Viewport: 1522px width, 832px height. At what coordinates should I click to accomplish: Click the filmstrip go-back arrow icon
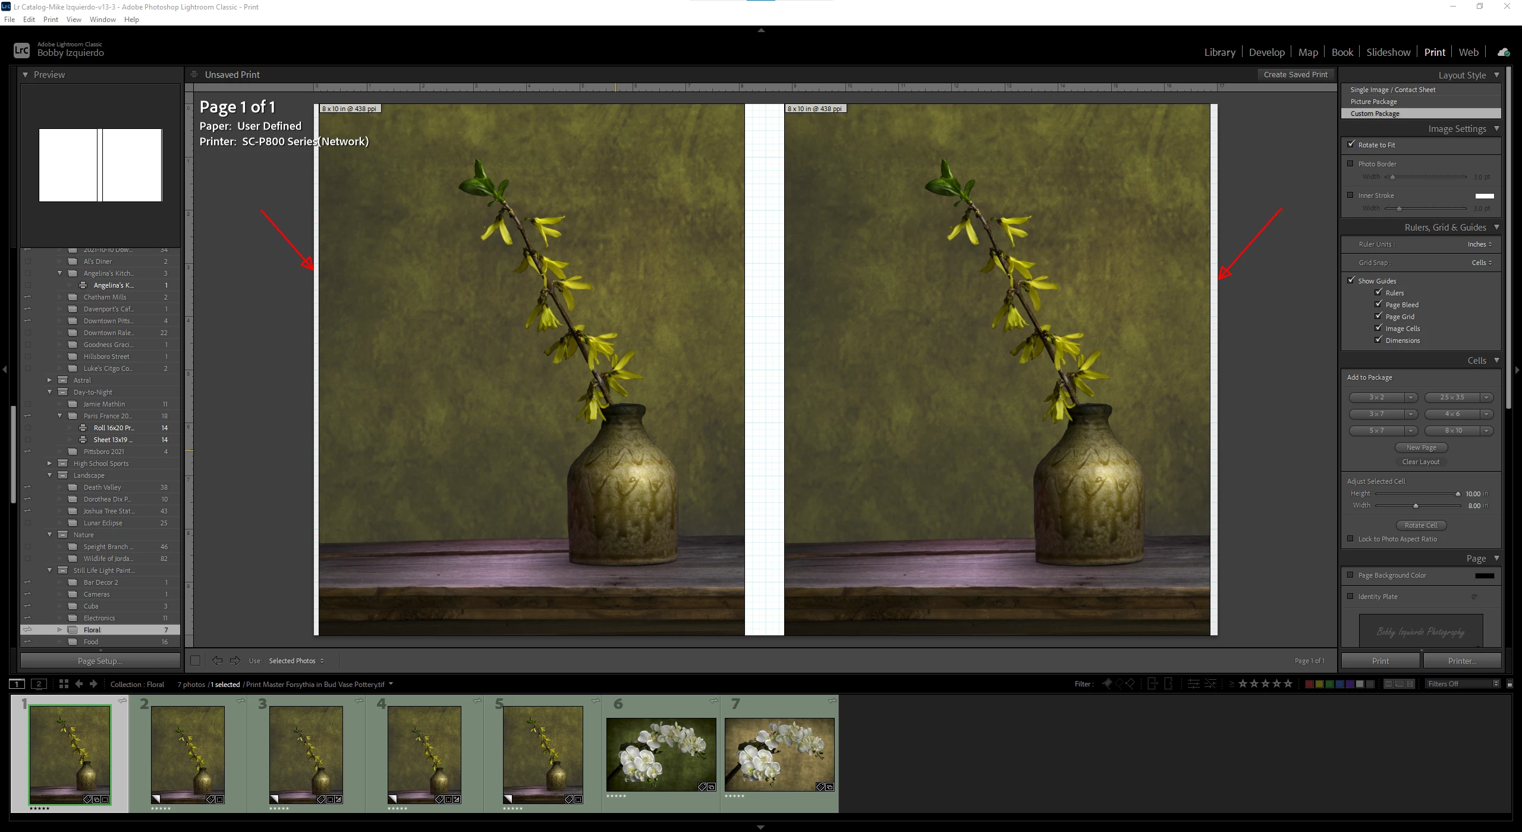pos(78,684)
